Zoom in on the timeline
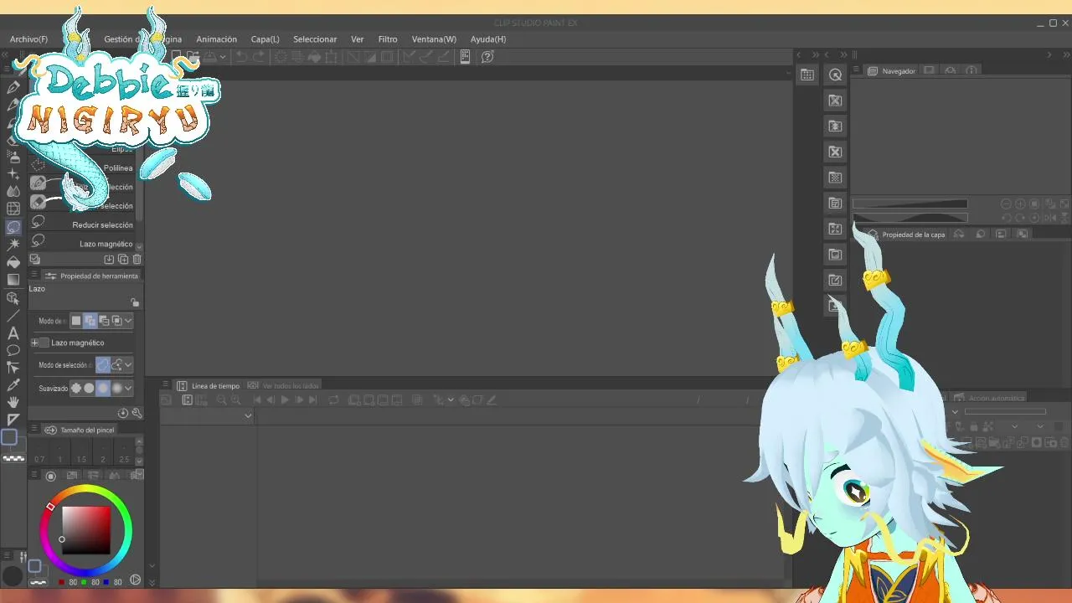 (236, 400)
